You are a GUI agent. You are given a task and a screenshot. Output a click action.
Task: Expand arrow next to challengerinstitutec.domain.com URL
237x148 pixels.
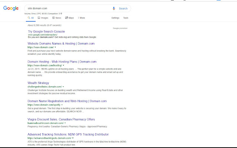point(63,87)
